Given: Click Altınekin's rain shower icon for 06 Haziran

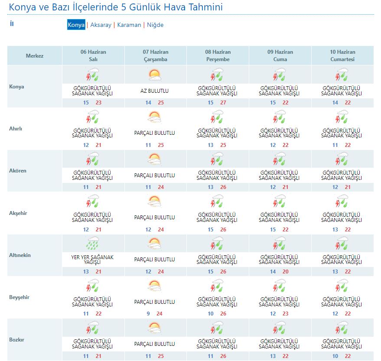Looking at the screenshot, I should point(93,244).
